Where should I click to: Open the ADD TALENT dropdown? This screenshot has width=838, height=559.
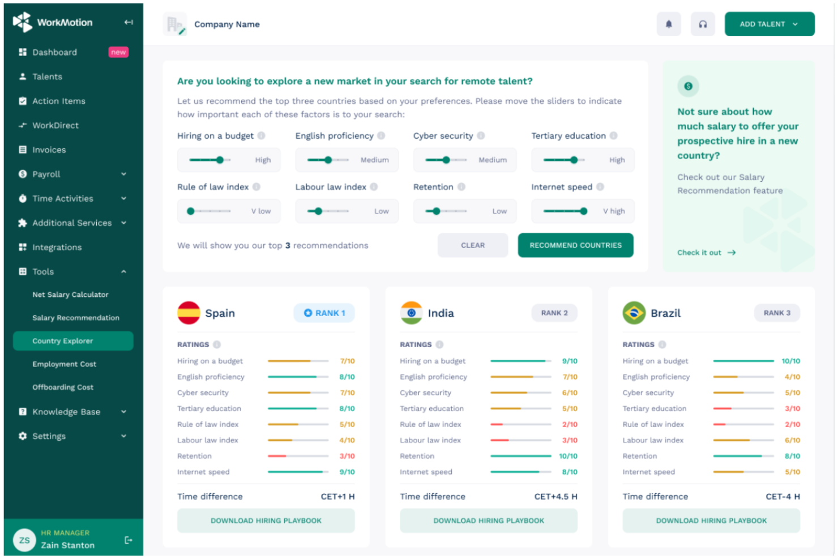769,24
